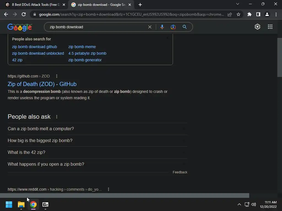Show hidden system tray icons
This screenshot has width=282, height=211.
tap(239, 204)
